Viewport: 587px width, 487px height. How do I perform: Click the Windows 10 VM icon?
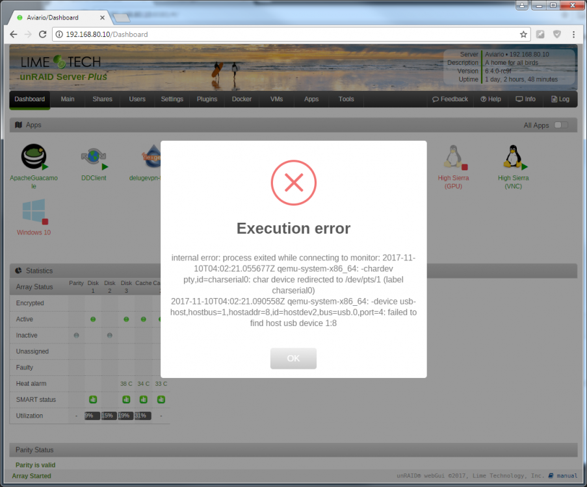coord(34,211)
